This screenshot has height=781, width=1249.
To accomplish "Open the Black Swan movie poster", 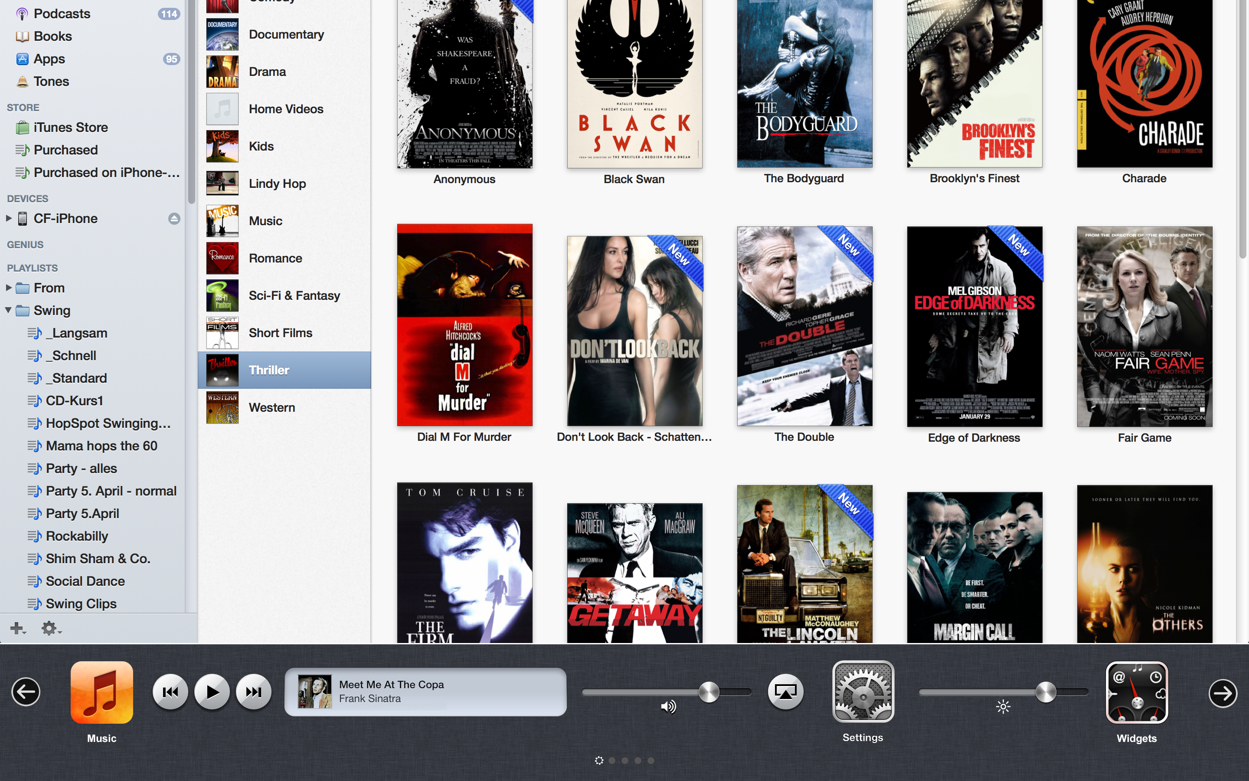I will coord(634,84).
